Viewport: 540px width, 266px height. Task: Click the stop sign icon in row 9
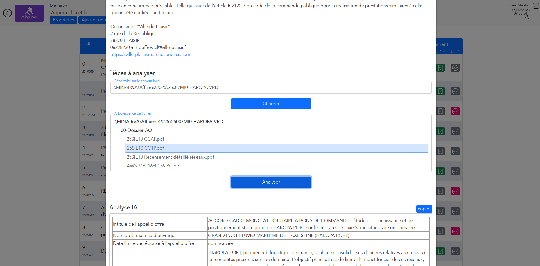click(x=455, y=251)
